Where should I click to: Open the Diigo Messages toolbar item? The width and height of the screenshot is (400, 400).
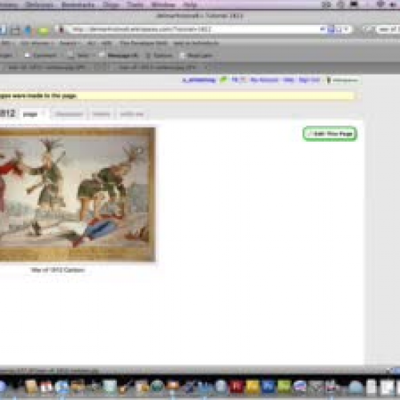coord(118,55)
